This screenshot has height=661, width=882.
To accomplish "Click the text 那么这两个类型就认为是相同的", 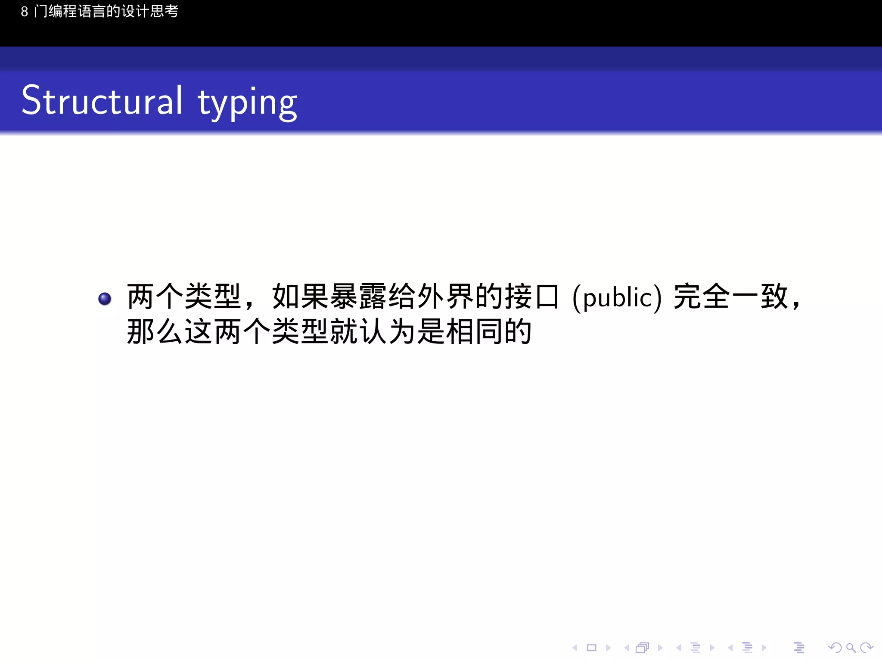I will (329, 332).
